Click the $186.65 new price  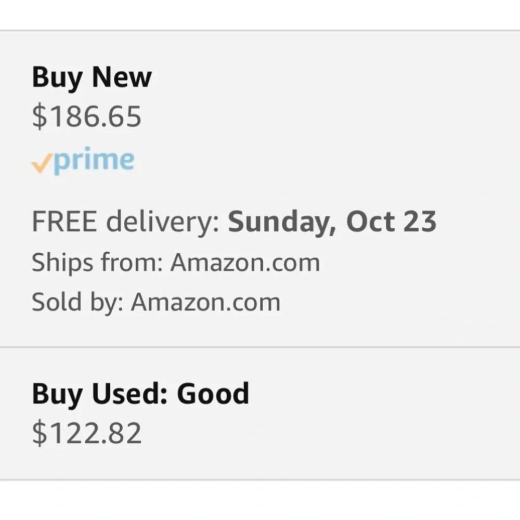[x=86, y=116]
